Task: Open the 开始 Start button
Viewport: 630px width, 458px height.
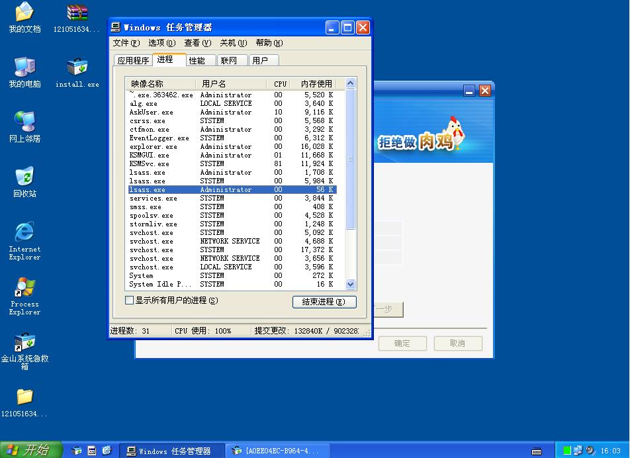Action: (31, 450)
